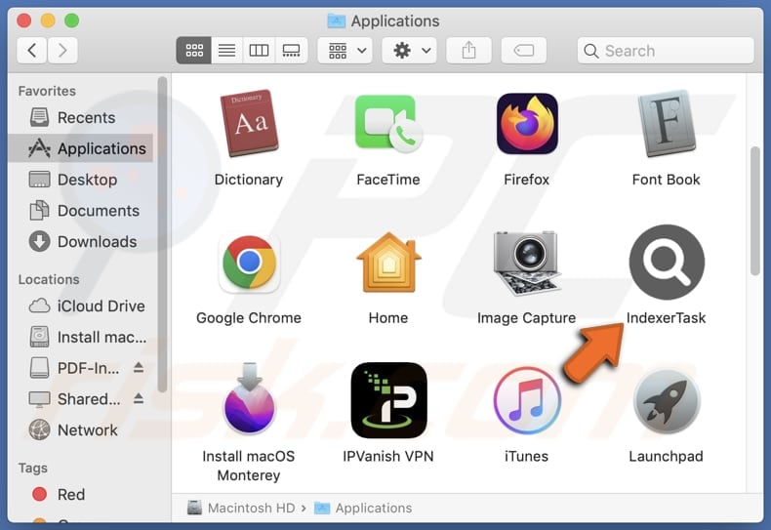
Task: Select the Firefox app icon
Action: [x=527, y=123]
